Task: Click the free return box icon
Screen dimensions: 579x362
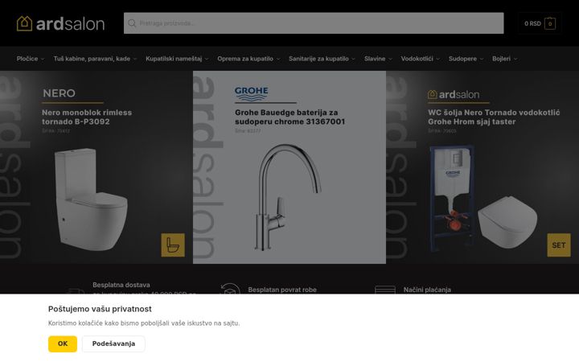Action: [230, 289]
